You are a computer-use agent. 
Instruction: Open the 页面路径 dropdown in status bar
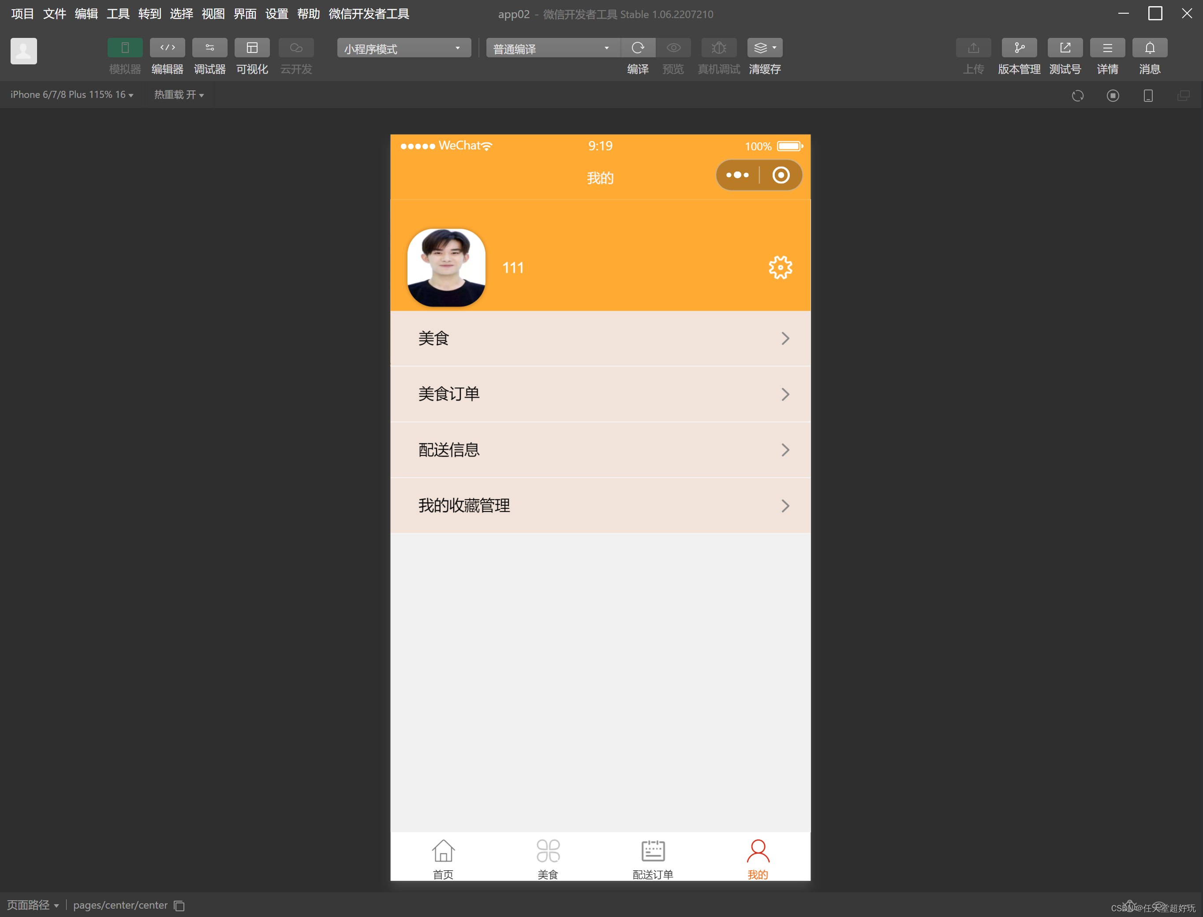[33, 906]
